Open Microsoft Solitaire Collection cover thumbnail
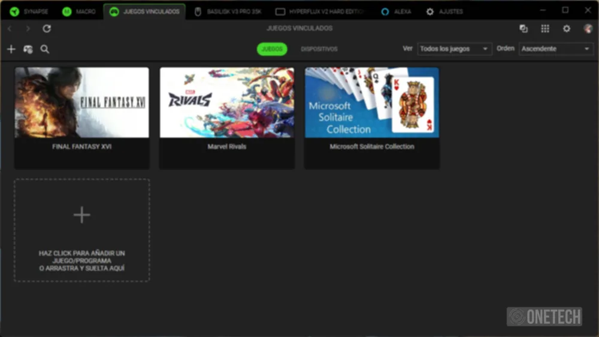 pos(372,102)
